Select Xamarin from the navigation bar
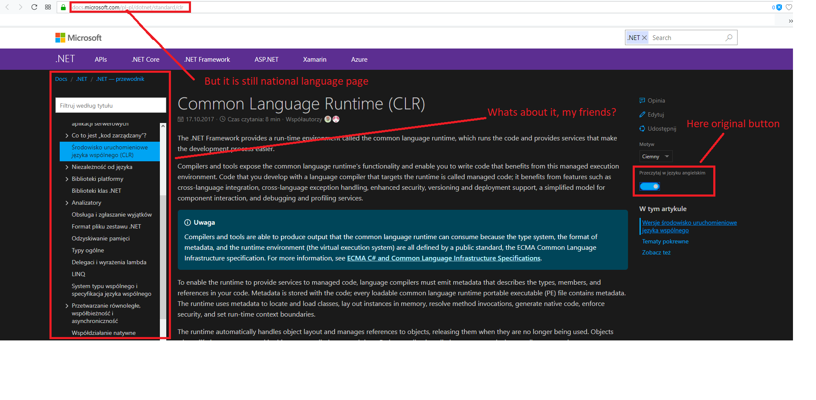The width and height of the screenshot is (816, 400). coord(314,59)
